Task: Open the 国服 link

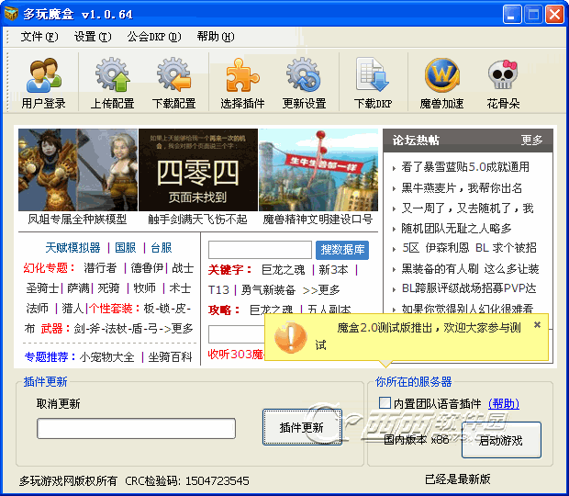Action: (126, 248)
